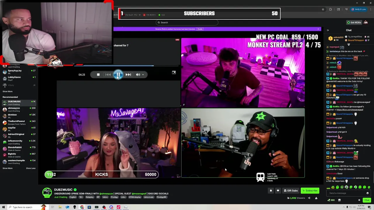
Task: Open the DUBZMUSIC channel avatar
Action: click(x=47, y=193)
